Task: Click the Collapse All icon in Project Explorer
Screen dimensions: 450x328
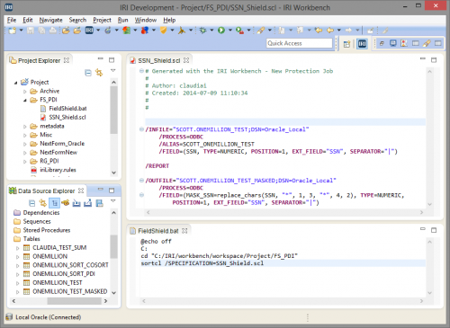Action: tap(88, 73)
